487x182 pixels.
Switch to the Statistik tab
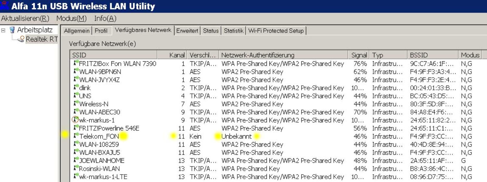pos(233,31)
